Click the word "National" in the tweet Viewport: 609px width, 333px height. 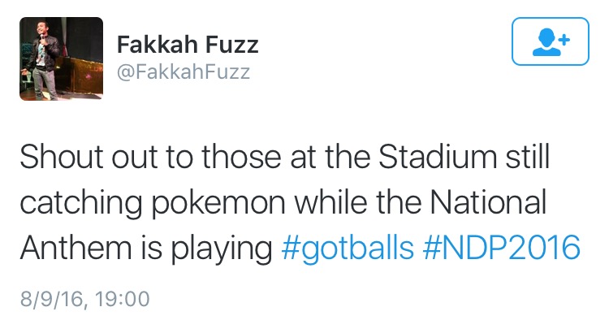[496, 203]
